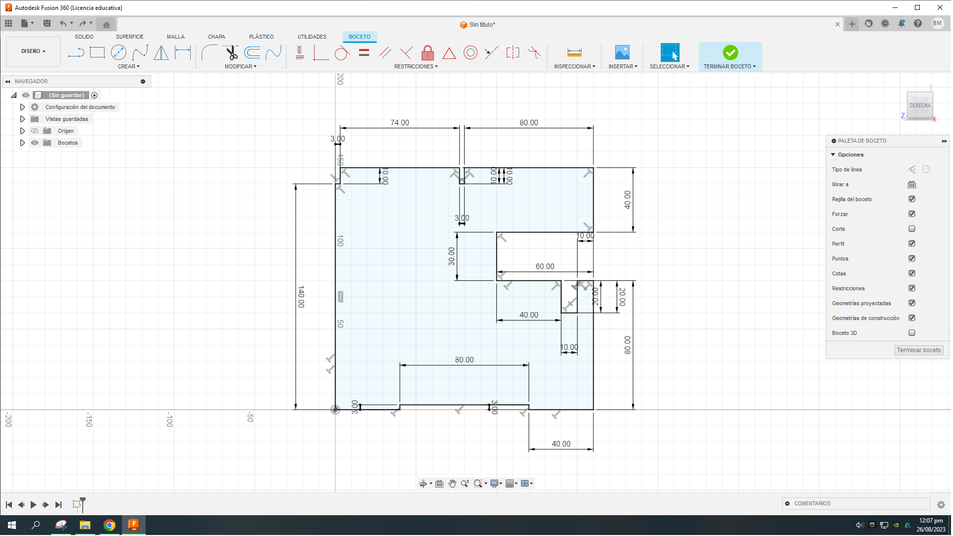
Task: Click the Terminar boceto palette button
Action: point(919,351)
